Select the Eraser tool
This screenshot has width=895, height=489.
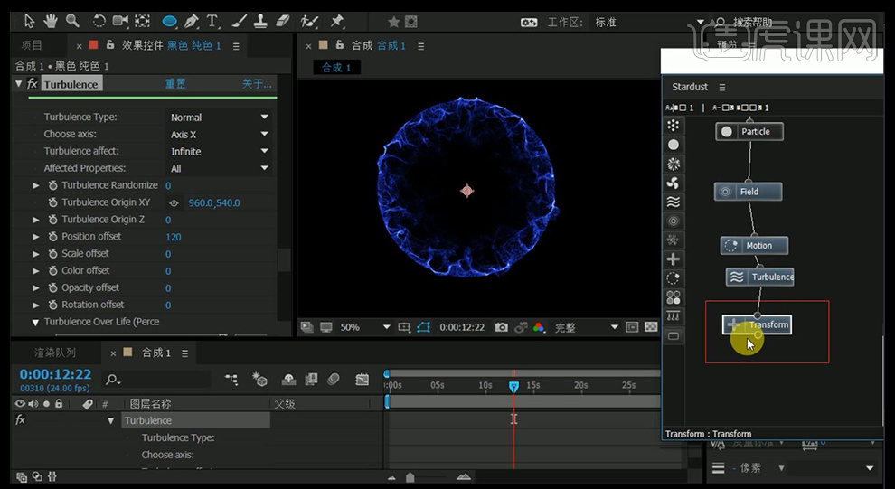281,20
